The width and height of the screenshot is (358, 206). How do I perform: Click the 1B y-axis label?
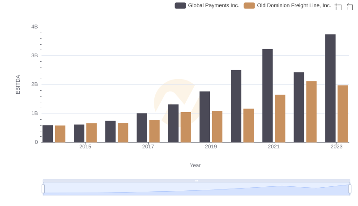(x=34, y=114)
